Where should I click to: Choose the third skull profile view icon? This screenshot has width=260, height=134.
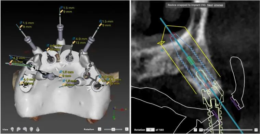(x=25, y=129)
